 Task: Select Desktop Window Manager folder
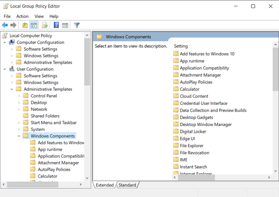(x=205, y=124)
